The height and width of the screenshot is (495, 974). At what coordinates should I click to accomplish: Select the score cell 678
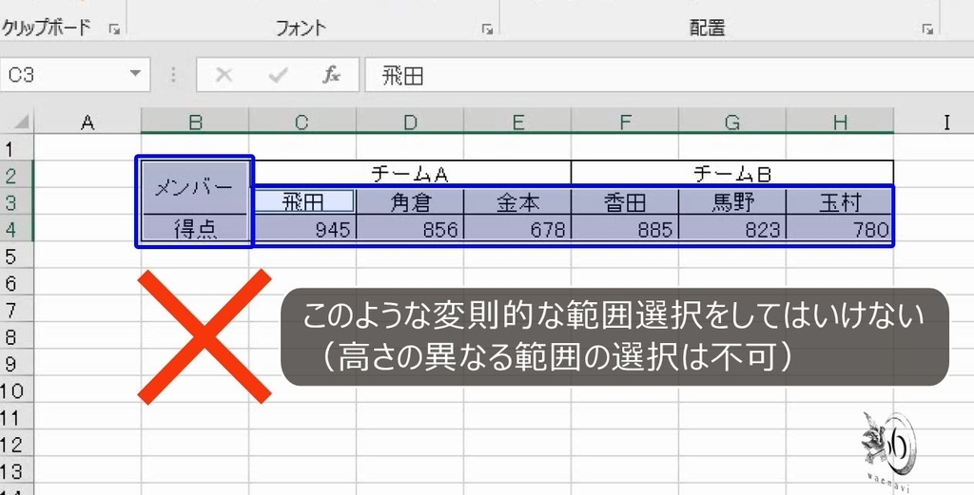pyautogui.click(x=517, y=228)
